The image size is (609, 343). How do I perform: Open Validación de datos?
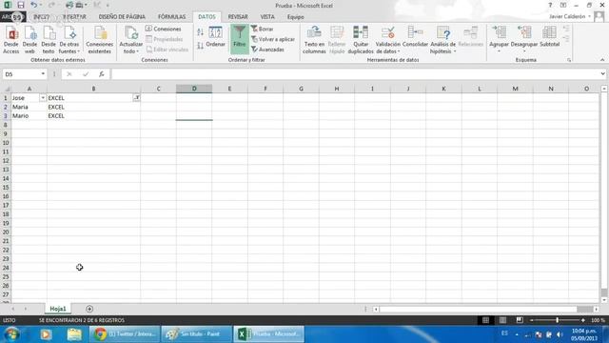(x=387, y=40)
